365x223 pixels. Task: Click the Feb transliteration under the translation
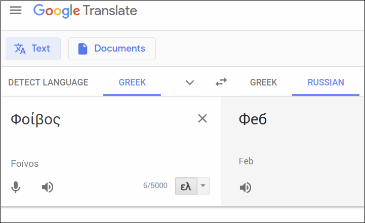tap(246, 161)
